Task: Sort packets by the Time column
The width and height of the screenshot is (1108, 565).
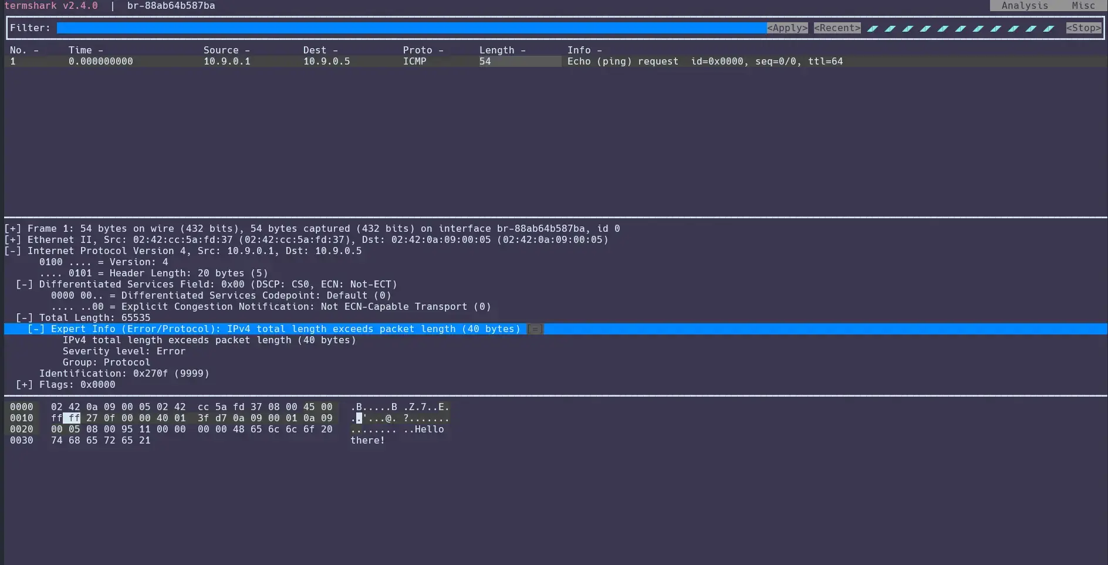Action: [86, 50]
